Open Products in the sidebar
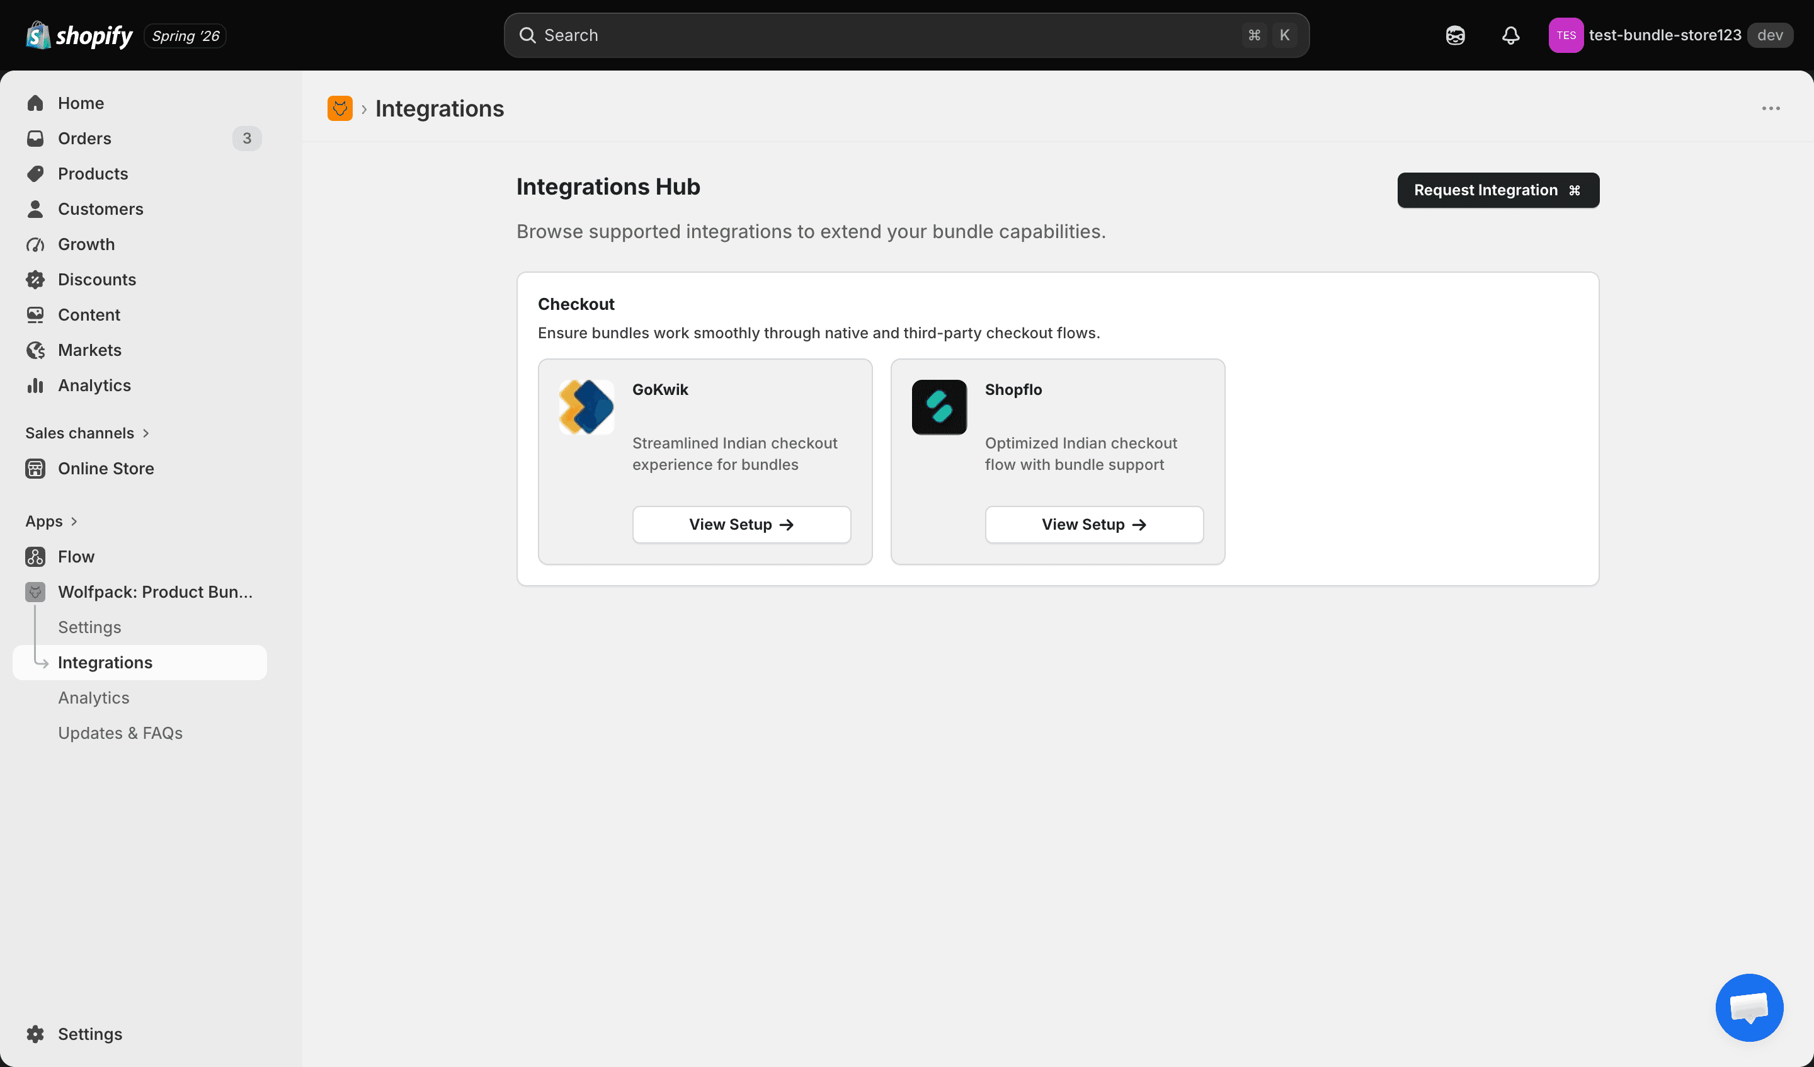1814x1067 pixels. click(x=140, y=173)
